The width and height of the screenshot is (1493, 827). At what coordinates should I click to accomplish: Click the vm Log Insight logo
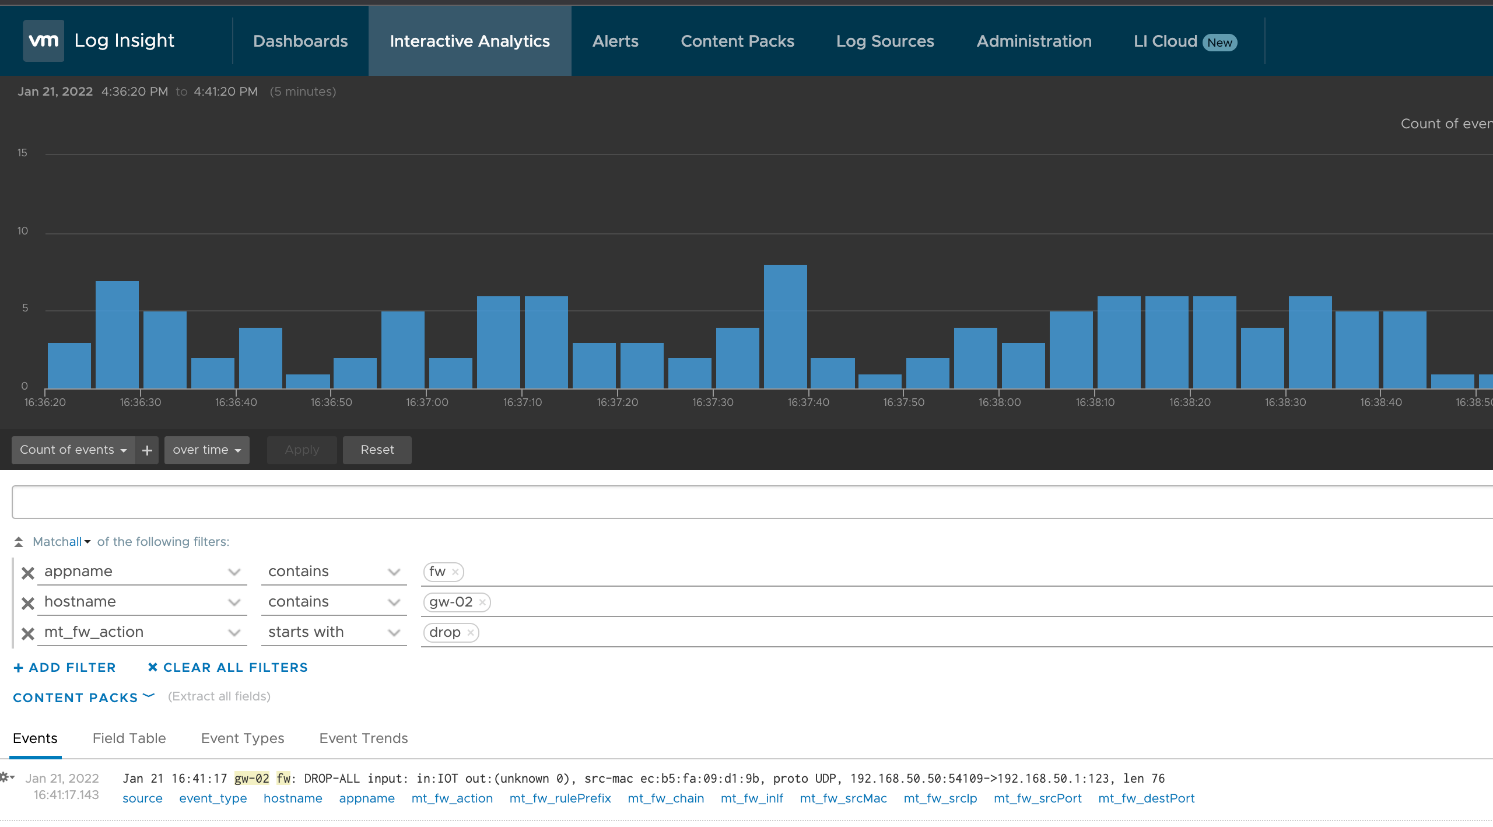pyautogui.click(x=99, y=41)
